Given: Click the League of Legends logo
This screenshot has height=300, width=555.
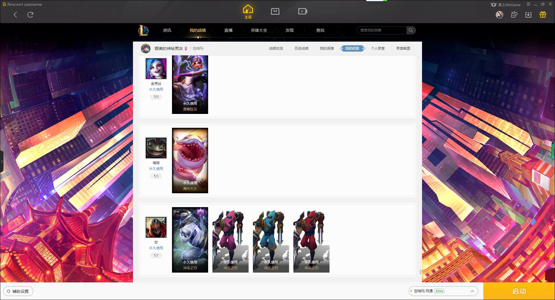Looking at the screenshot, I should pyautogui.click(x=143, y=30).
